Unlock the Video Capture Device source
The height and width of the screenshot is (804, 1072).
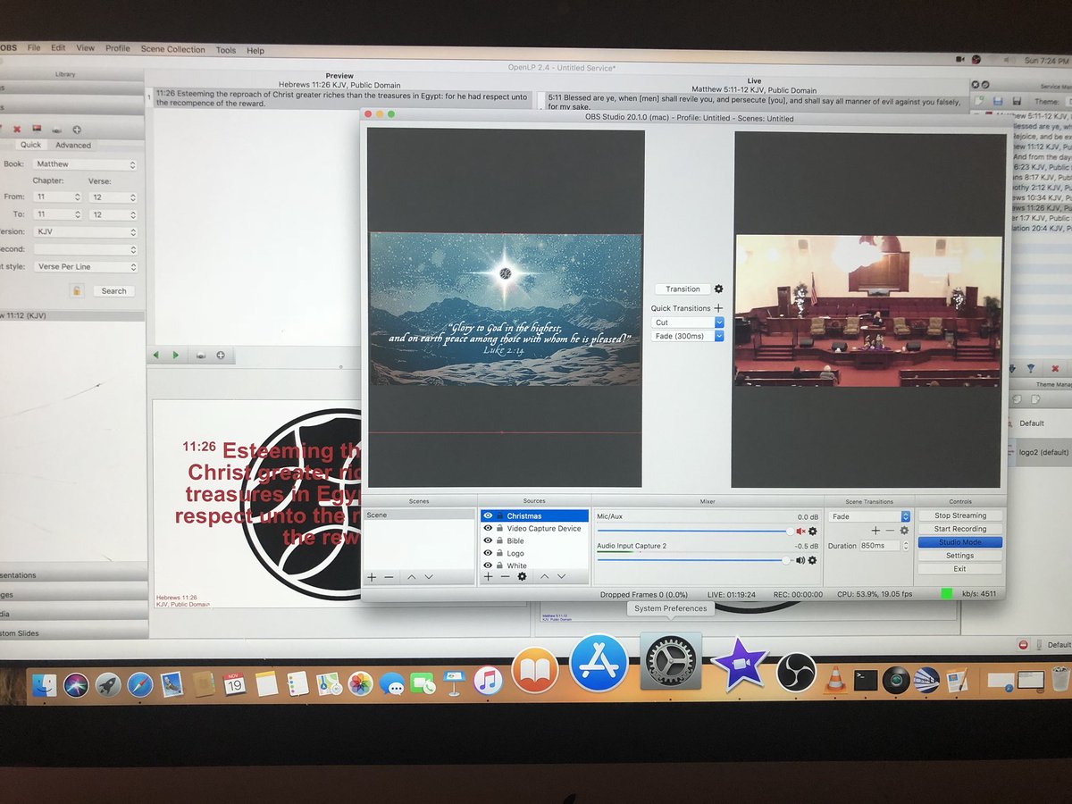tap(500, 528)
